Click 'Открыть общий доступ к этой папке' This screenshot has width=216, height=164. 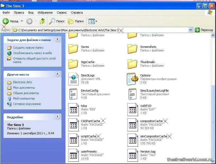pos(34,60)
